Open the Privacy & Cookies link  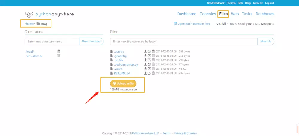click(x=186, y=133)
